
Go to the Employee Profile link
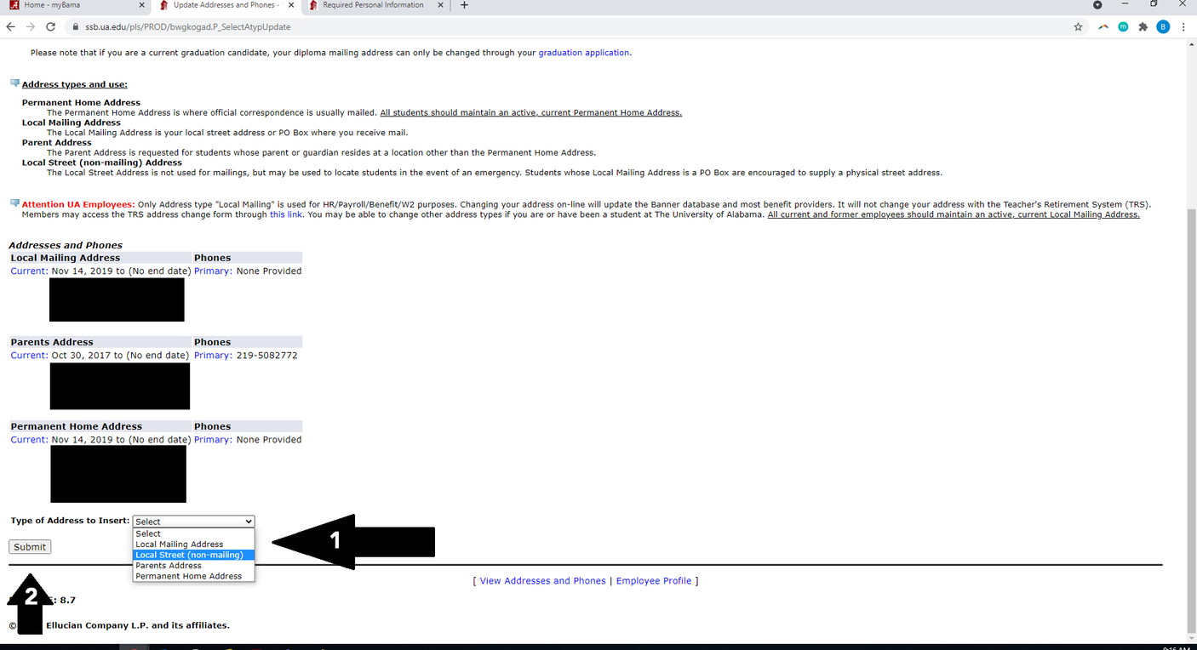coord(653,581)
